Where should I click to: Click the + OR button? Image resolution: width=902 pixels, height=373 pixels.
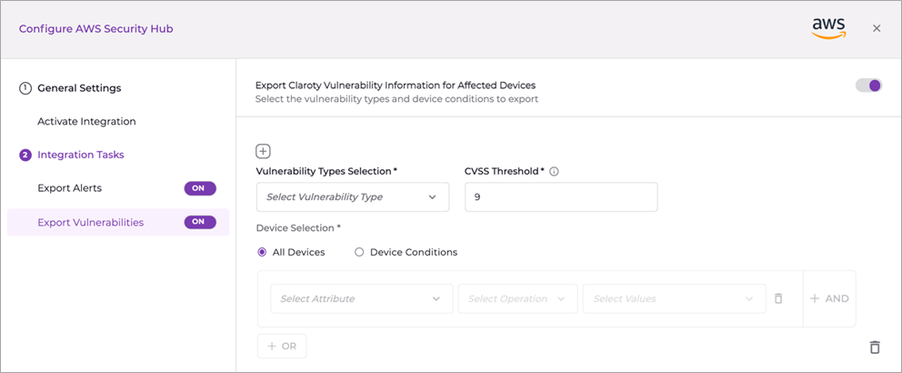click(x=282, y=347)
